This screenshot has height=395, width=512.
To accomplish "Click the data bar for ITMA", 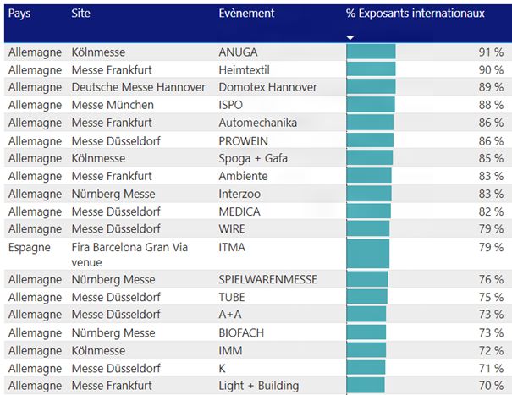I will [x=367, y=254].
